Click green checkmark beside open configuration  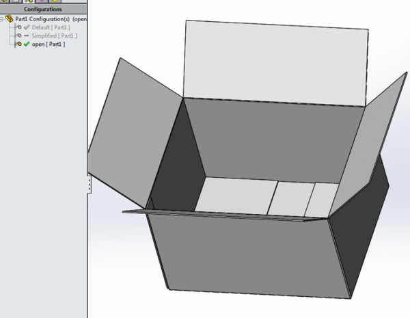[x=27, y=44]
